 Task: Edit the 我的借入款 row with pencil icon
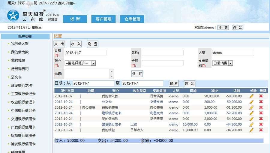click(x=251, y=96)
